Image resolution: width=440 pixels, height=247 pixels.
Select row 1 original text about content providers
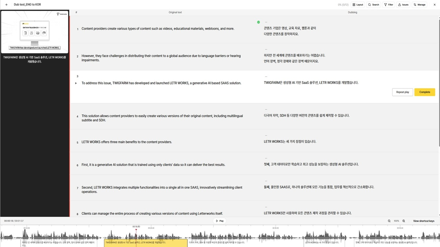coord(158,29)
